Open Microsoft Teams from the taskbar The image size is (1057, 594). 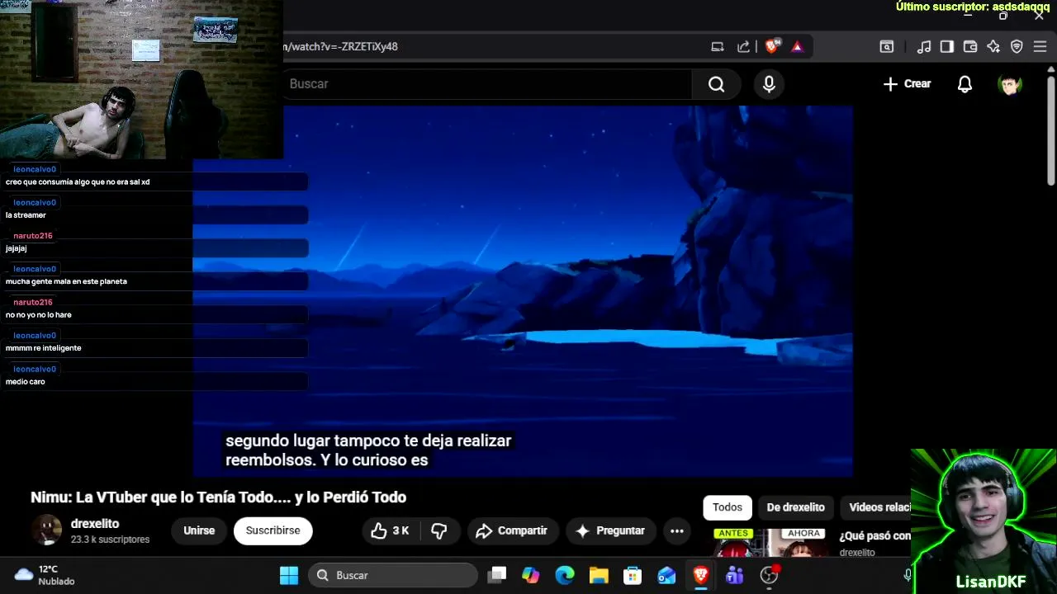(x=734, y=575)
